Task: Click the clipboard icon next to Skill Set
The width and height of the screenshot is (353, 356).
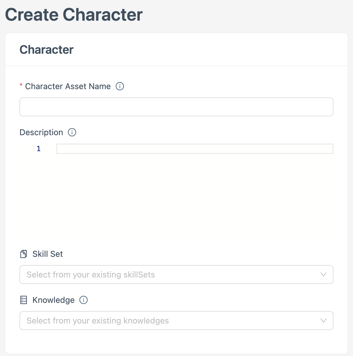Action: [x=24, y=253]
